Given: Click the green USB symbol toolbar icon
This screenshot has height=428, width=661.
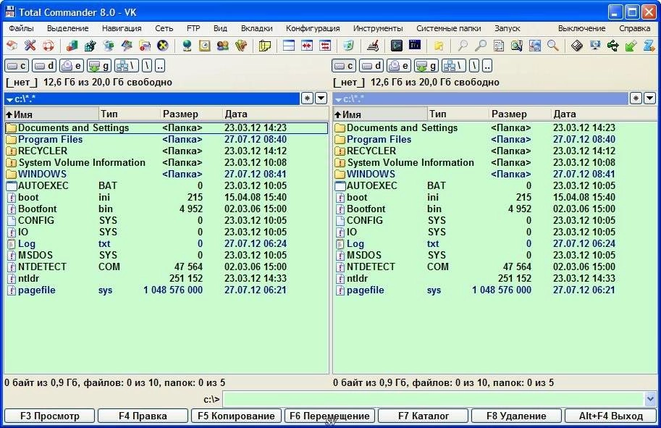Looking at the screenshot, I should point(613,45).
